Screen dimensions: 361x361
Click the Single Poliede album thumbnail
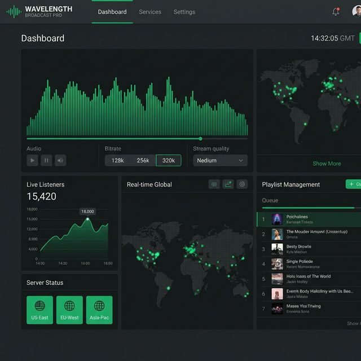pyautogui.click(x=277, y=264)
